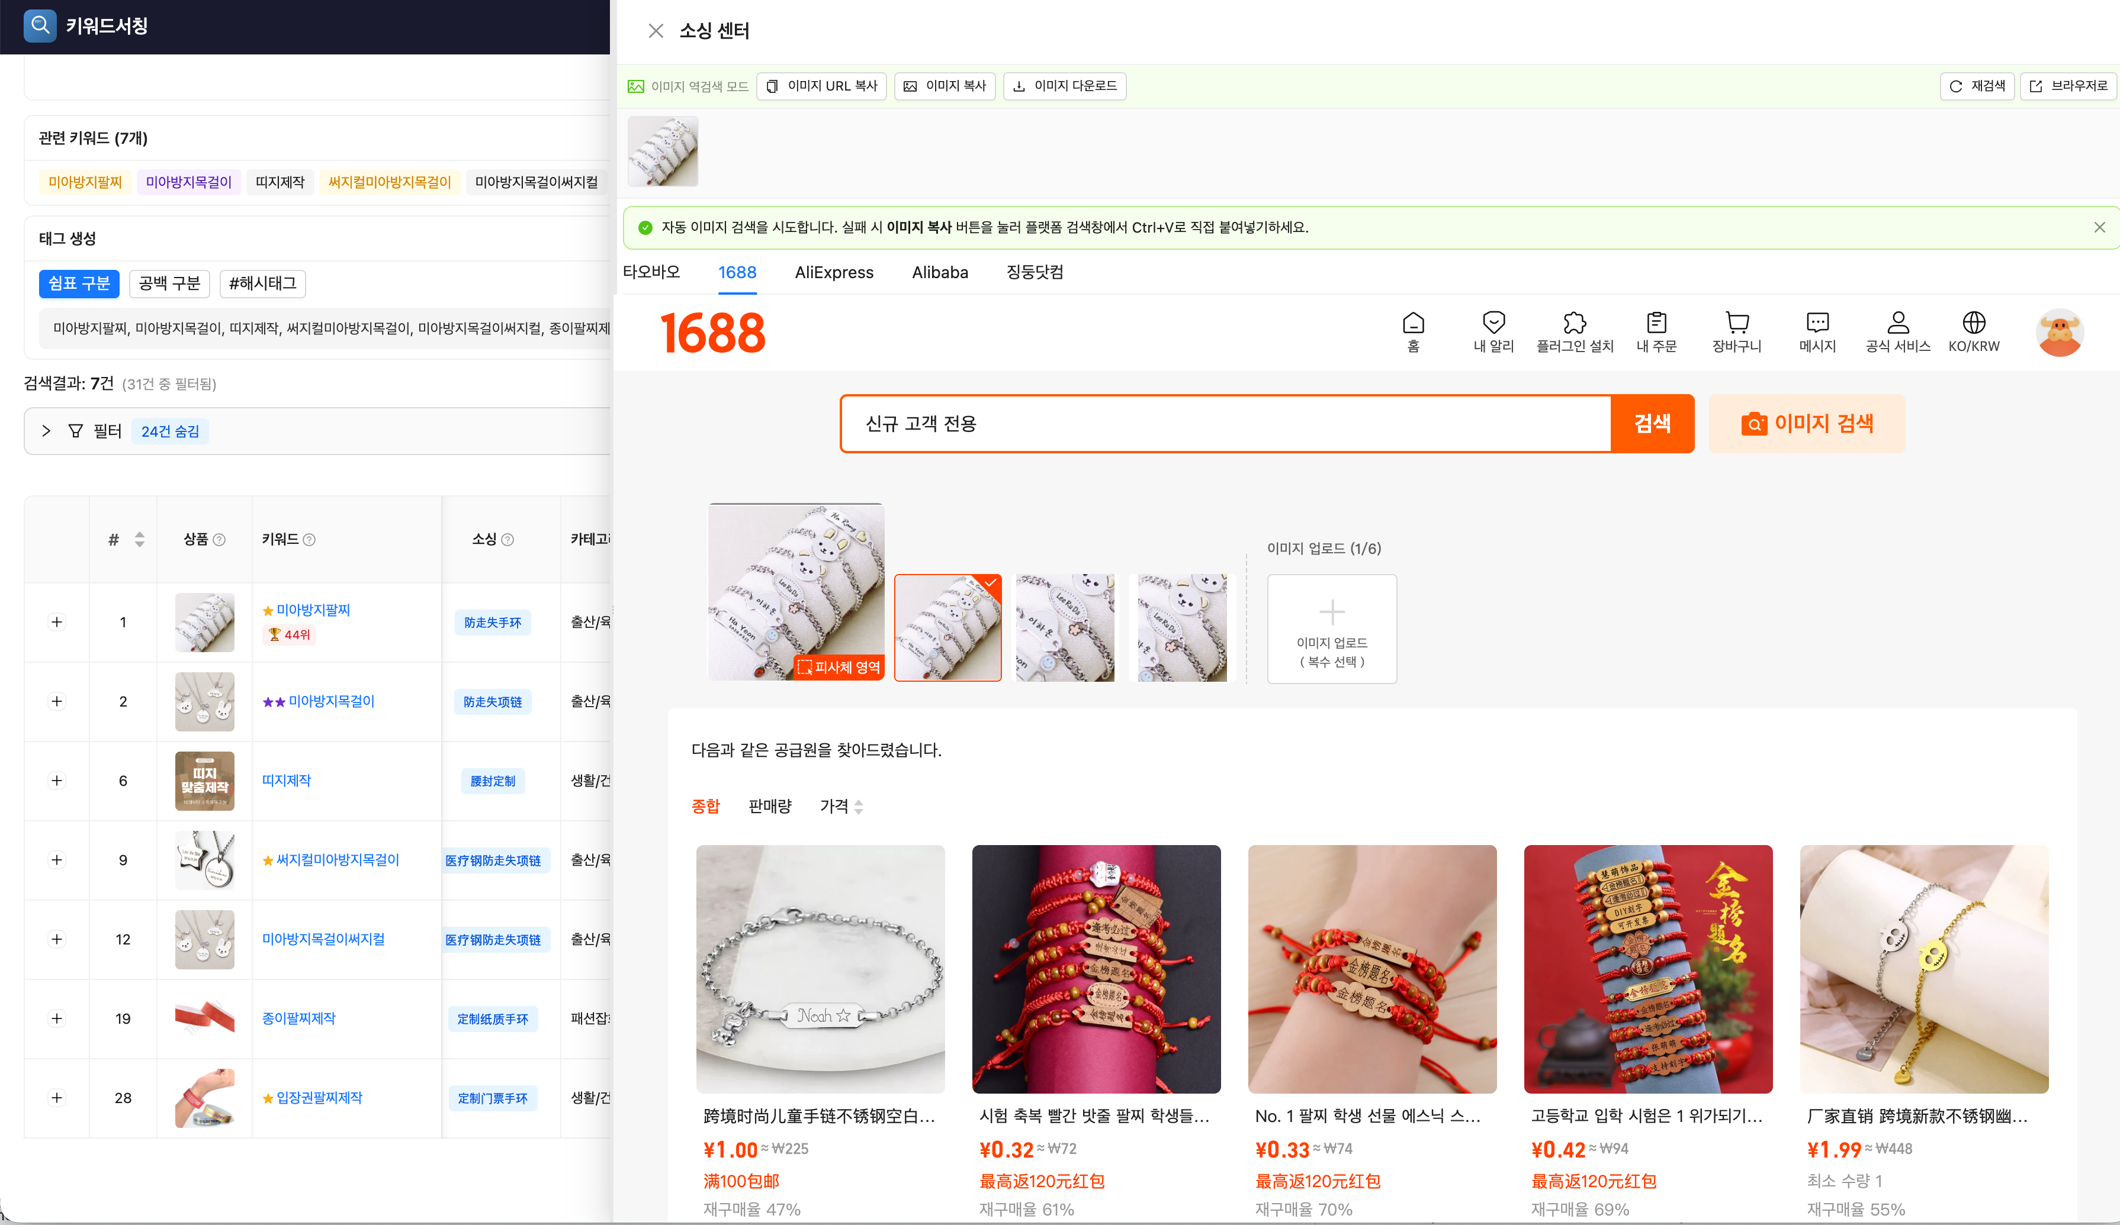Open the messages icon
This screenshot has height=1225, width=2120.
(1817, 324)
